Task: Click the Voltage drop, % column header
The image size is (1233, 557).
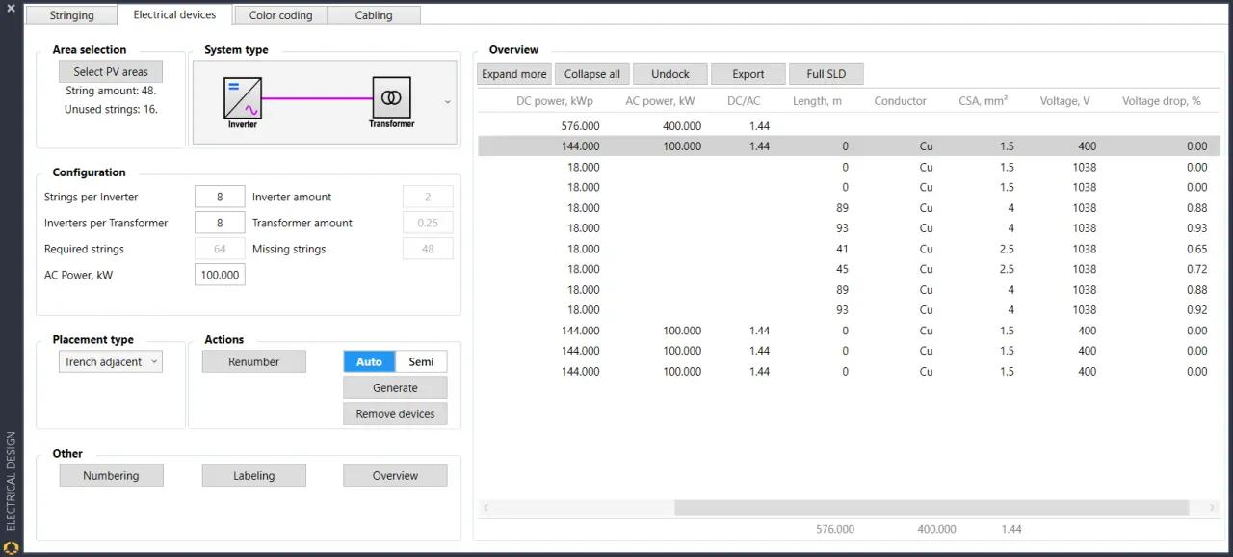Action: [x=1162, y=101]
